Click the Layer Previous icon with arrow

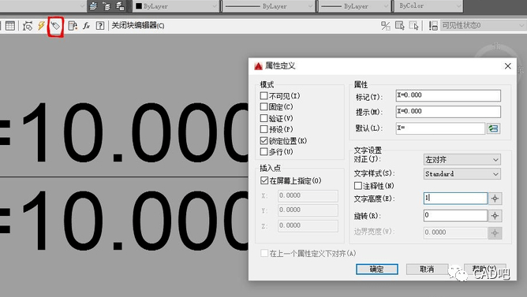click(107, 6)
